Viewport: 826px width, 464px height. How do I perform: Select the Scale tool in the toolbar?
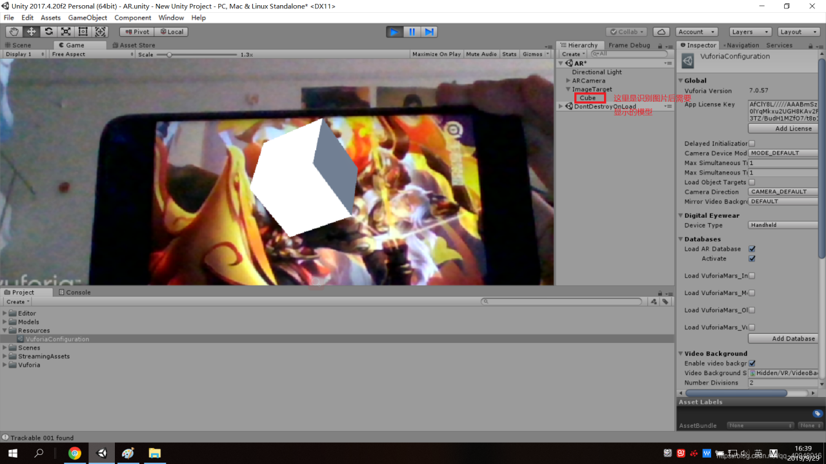click(x=66, y=32)
